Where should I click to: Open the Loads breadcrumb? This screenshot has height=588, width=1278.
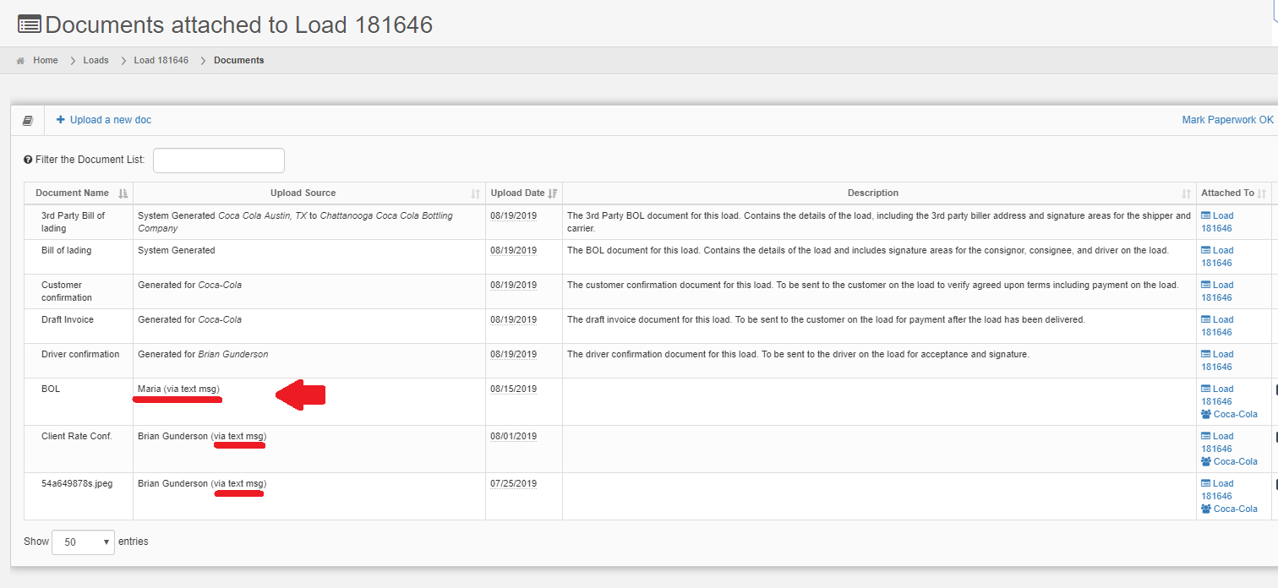(96, 61)
